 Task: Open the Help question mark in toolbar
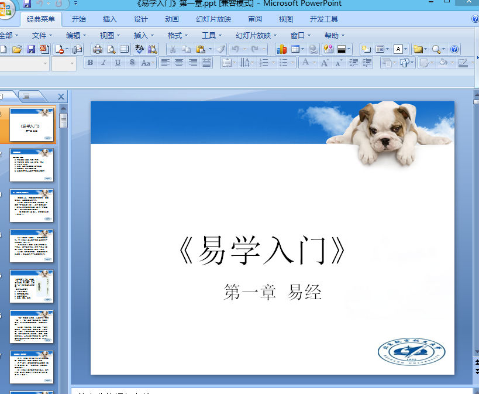(454, 49)
